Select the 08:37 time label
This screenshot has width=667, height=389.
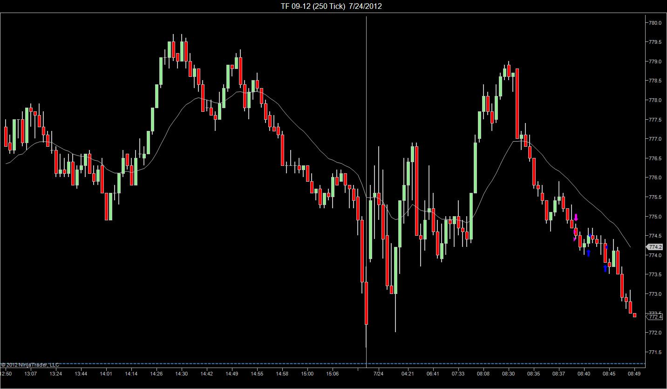pyautogui.click(x=558, y=374)
